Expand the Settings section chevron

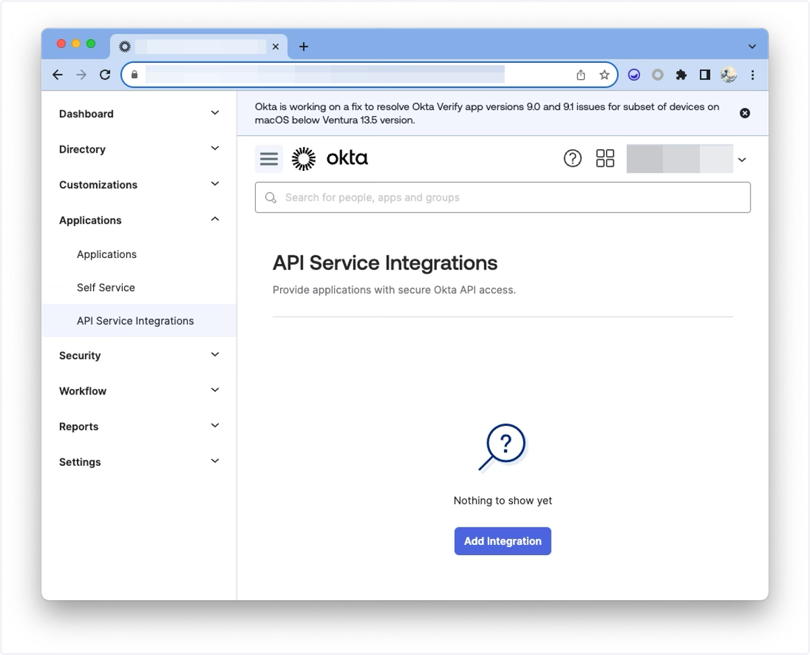pyautogui.click(x=215, y=461)
